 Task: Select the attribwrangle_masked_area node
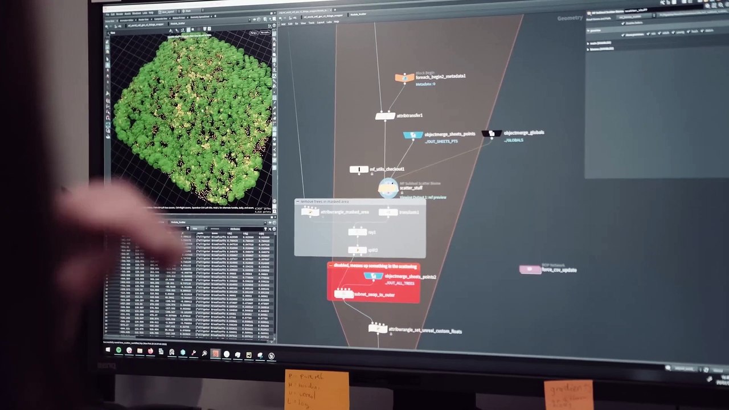[310, 212]
